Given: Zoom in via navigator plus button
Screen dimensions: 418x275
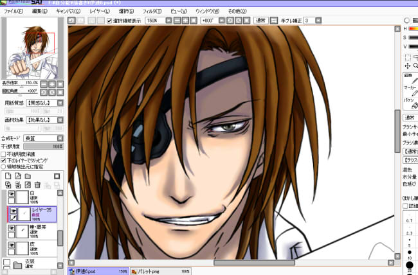Looking at the screenshot, I should [52, 84].
